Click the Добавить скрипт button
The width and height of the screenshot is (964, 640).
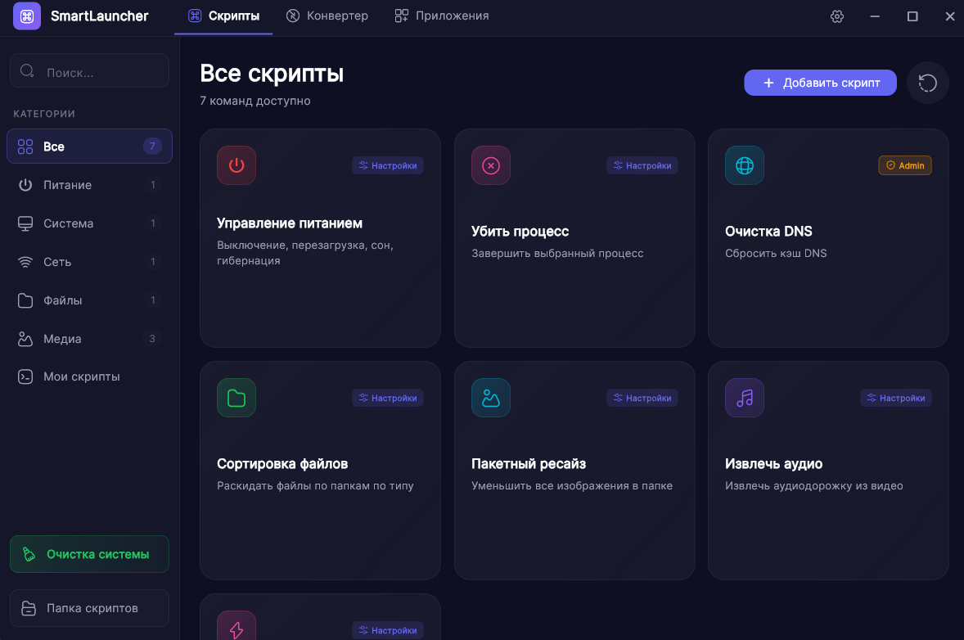point(820,83)
